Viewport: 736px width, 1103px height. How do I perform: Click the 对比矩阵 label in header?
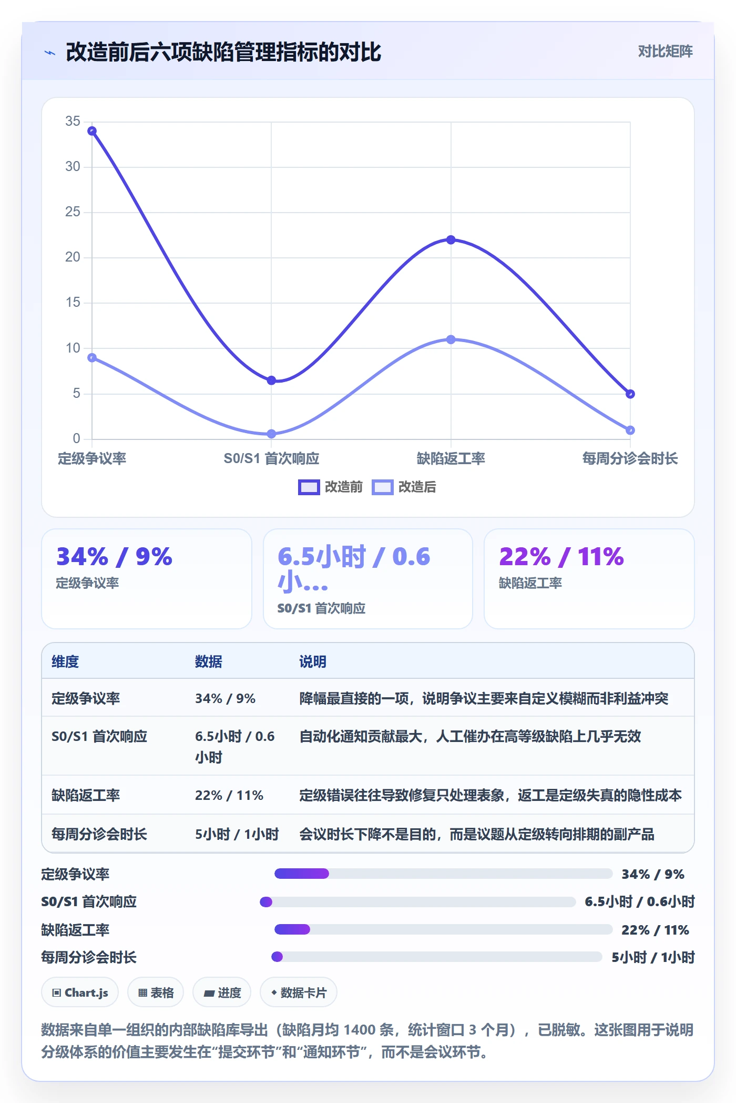click(665, 51)
